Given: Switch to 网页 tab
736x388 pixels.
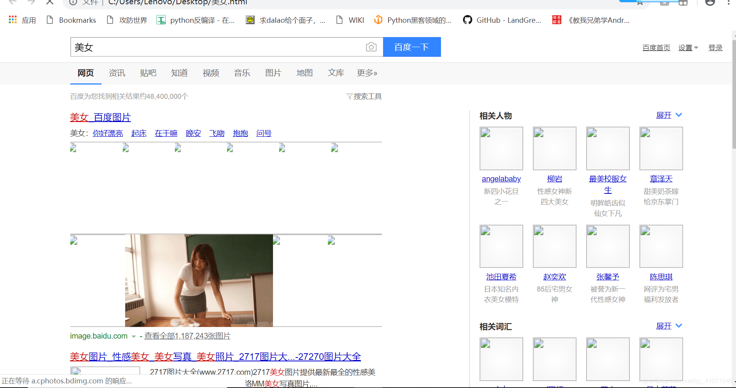Looking at the screenshot, I should (86, 73).
